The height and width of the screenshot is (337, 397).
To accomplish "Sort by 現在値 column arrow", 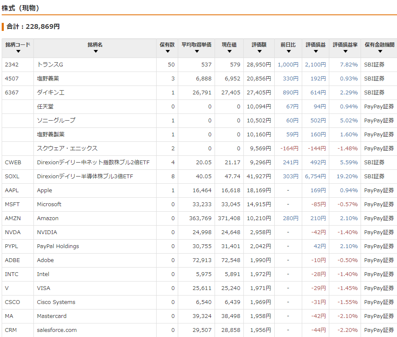I will point(229,51).
